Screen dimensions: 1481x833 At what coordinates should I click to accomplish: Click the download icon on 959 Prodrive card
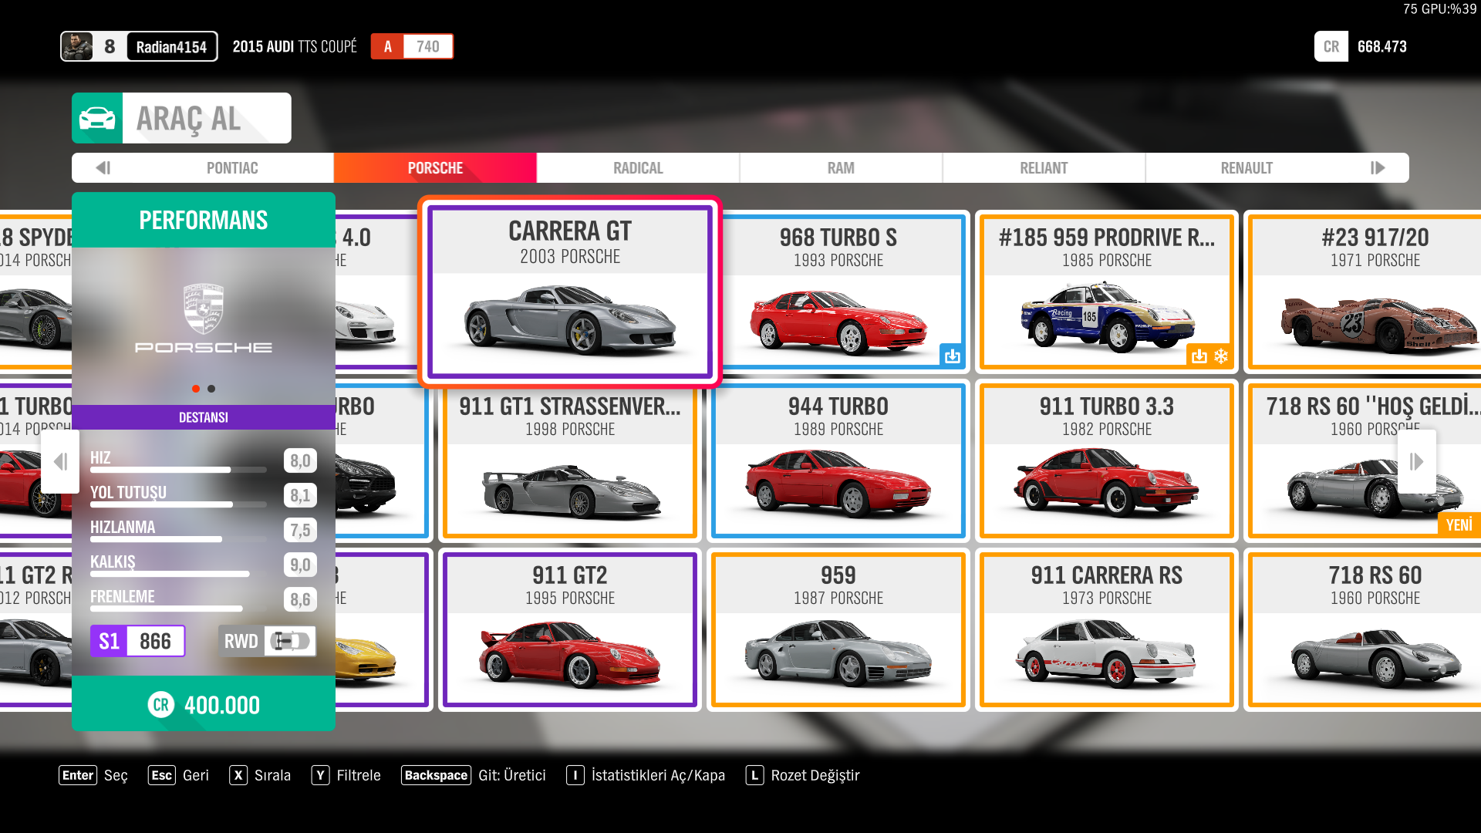point(1199,356)
